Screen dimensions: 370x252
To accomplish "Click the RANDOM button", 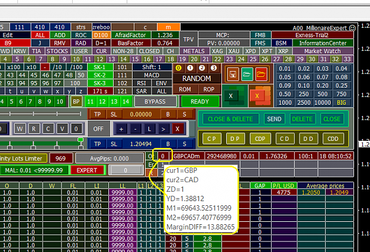I will 197,78.
